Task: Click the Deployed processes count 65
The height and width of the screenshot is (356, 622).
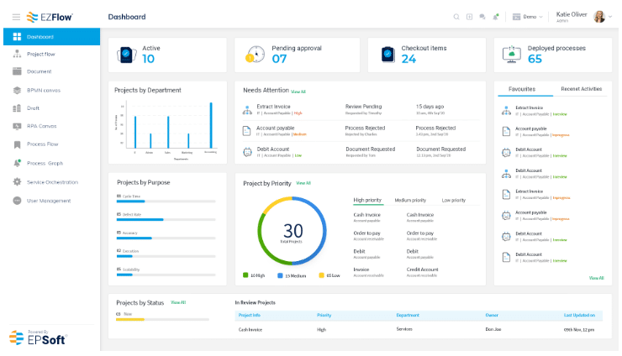Action: coord(535,59)
